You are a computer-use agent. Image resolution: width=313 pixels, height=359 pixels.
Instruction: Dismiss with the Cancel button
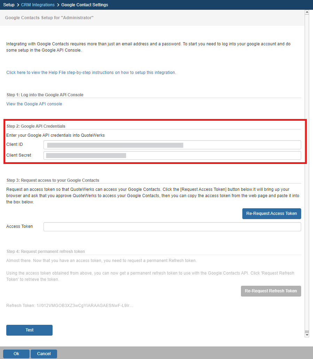tap(44, 354)
